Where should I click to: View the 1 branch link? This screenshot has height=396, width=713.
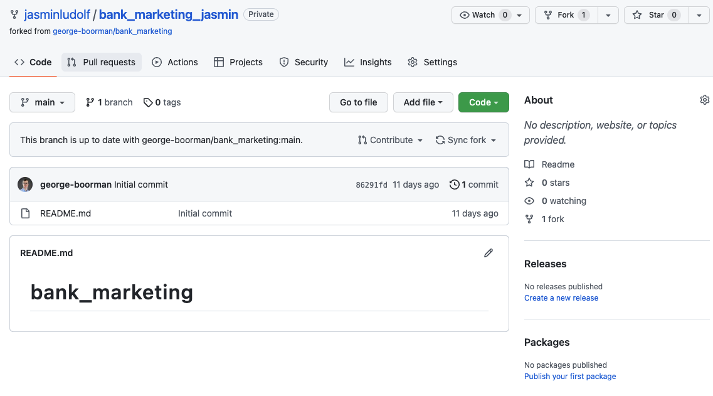(109, 102)
